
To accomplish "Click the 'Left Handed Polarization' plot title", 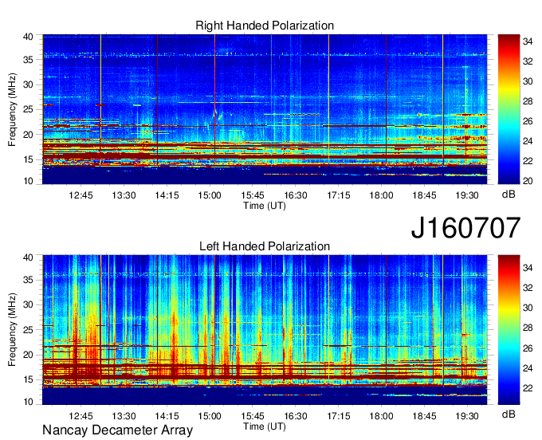I will pyautogui.click(x=265, y=246).
